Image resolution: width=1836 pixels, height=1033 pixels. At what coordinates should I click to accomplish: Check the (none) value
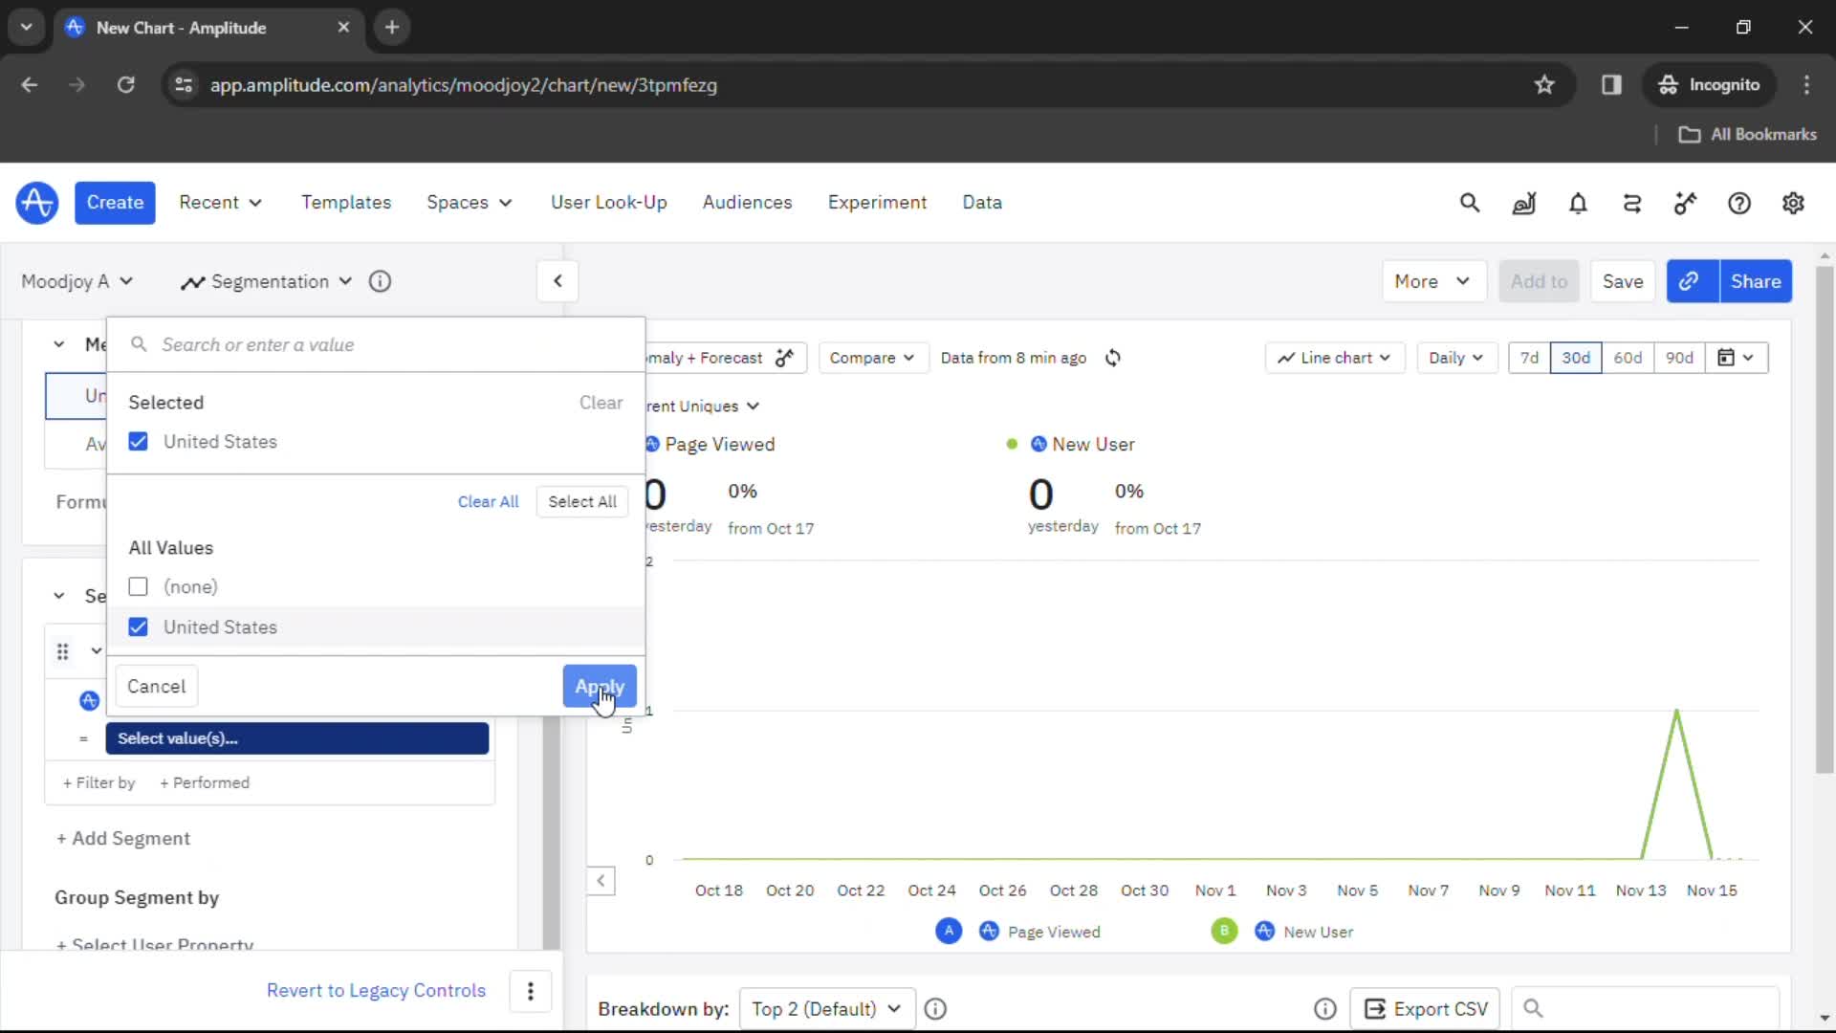coord(138,586)
